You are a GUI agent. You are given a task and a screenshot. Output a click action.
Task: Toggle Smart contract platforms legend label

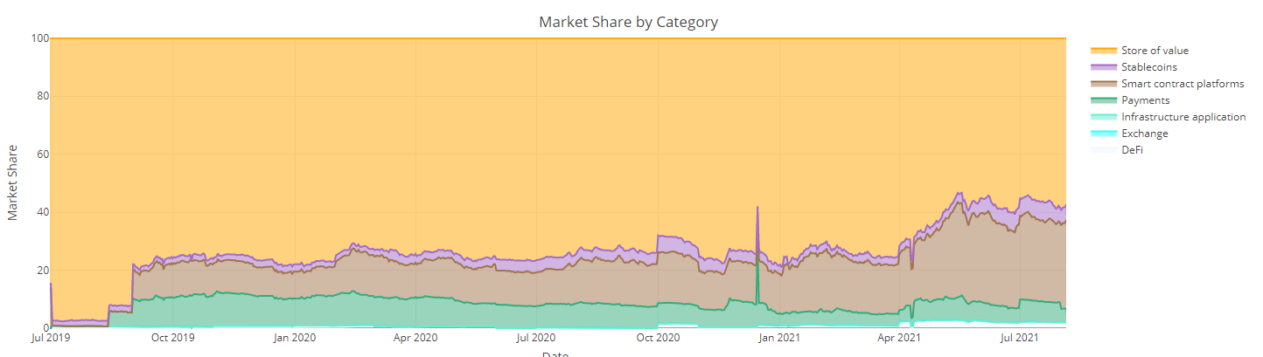tap(1183, 84)
